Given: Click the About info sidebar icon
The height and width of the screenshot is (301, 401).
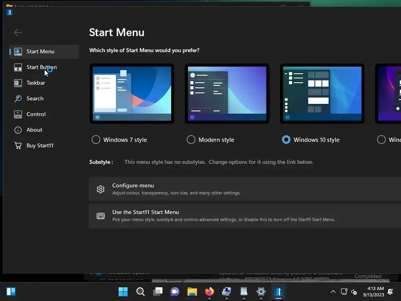Looking at the screenshot, I should (x=18, y=130).
